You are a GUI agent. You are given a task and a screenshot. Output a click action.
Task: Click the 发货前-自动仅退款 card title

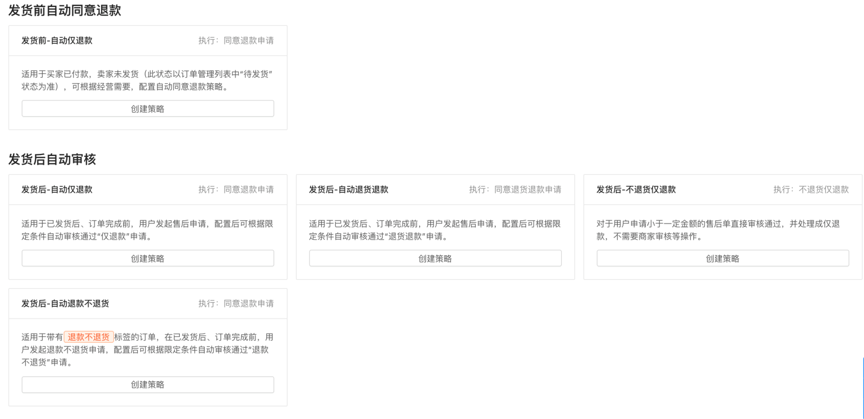coord(57,40)
